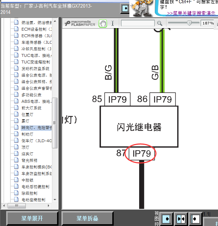Click the document icon beside TUC变速箱控制
This screenshot has height=226, width=218.
16,62
